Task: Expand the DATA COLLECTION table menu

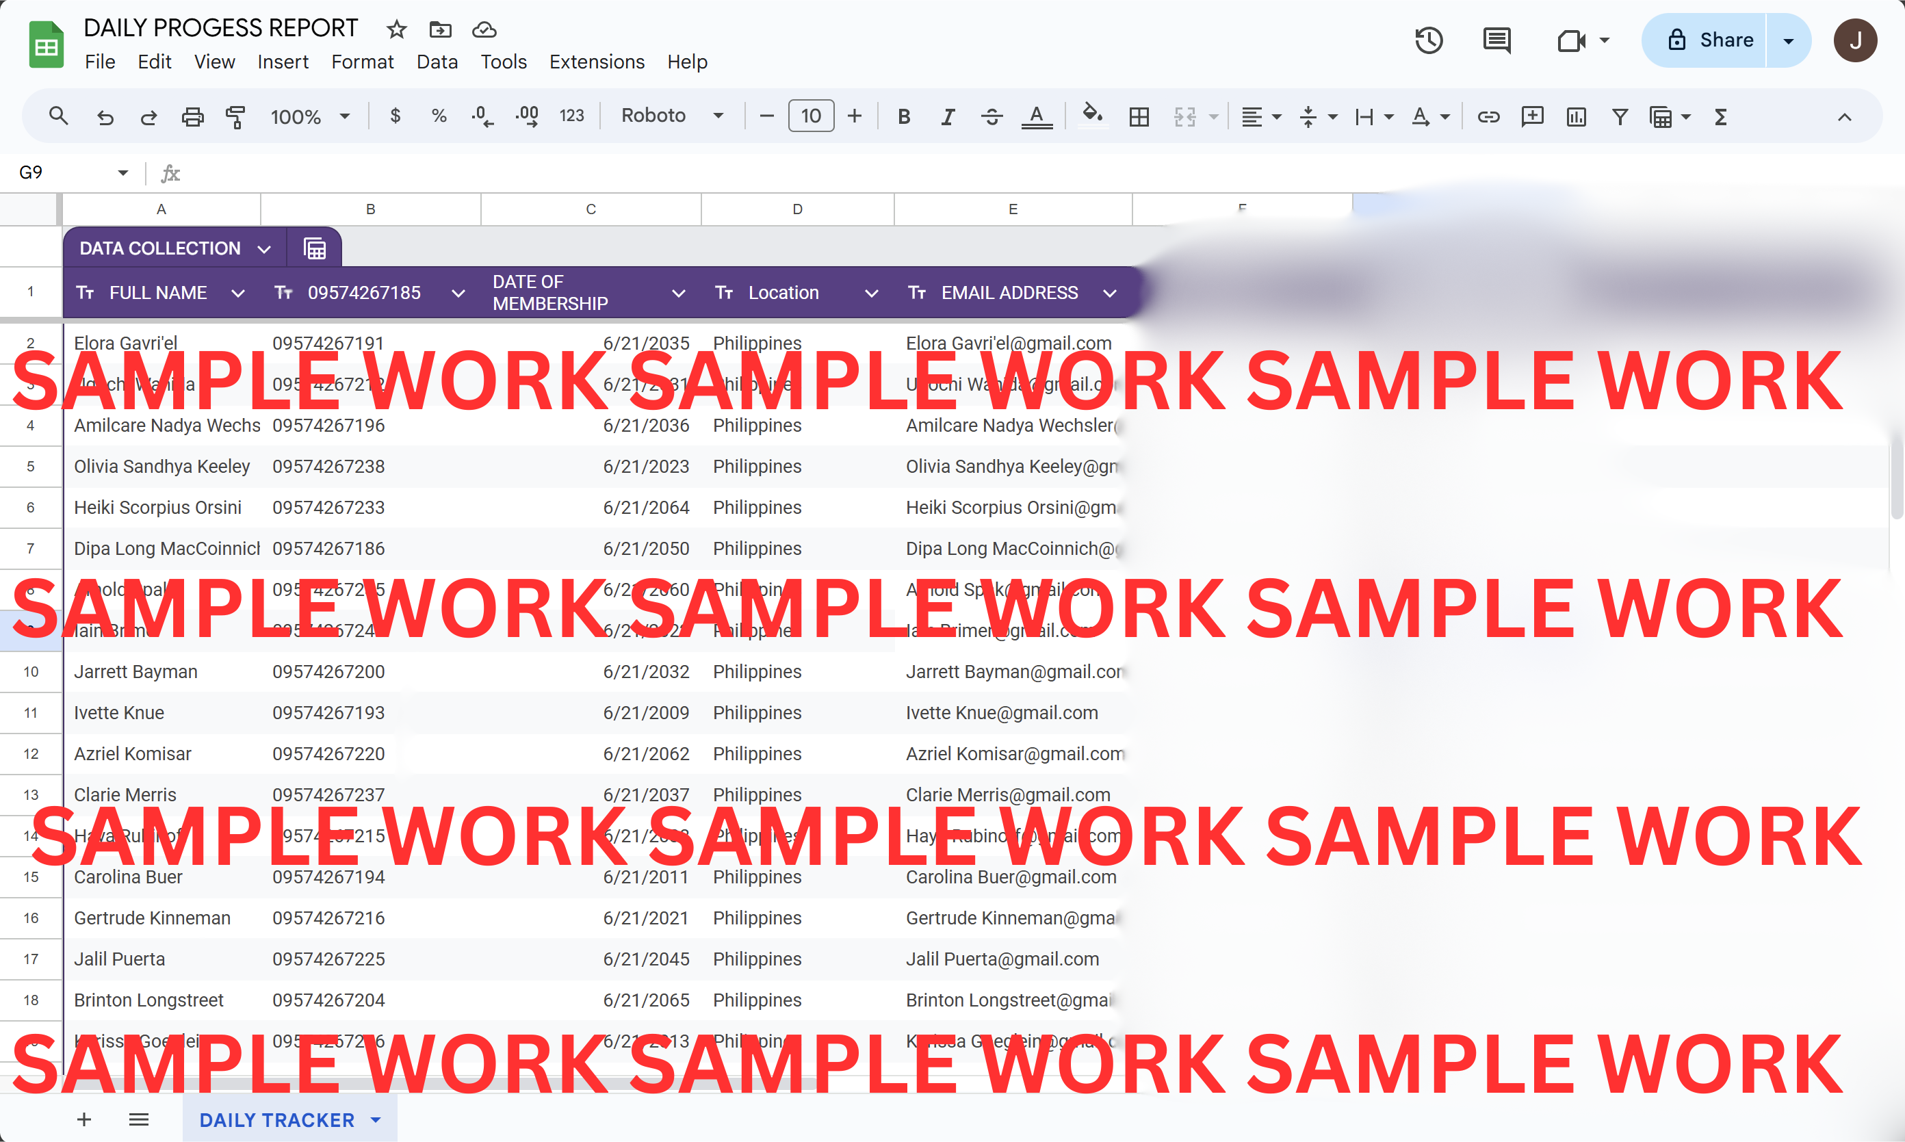Action: (264, 248)
